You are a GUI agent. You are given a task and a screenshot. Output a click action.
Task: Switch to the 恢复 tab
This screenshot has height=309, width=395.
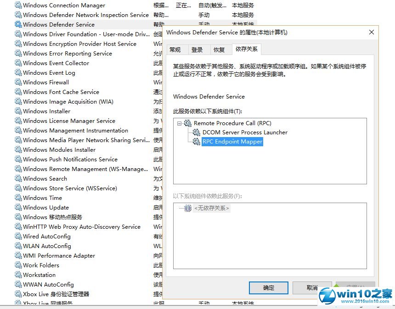[x=219, y=50]
